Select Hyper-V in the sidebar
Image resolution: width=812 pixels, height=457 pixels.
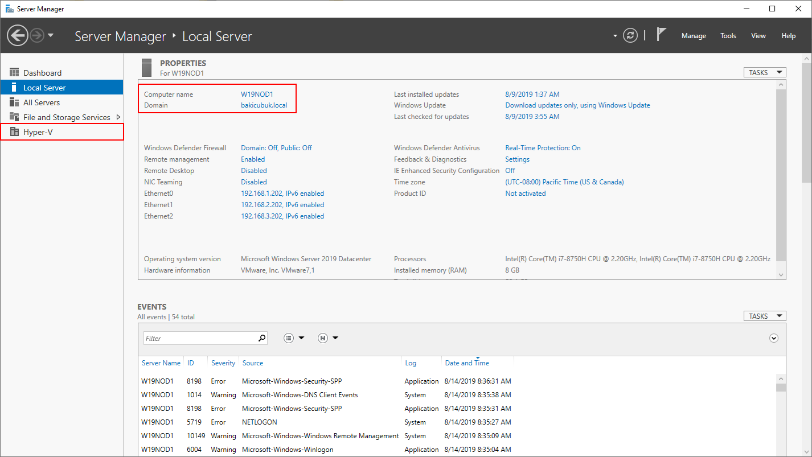[x=61, y=132]
